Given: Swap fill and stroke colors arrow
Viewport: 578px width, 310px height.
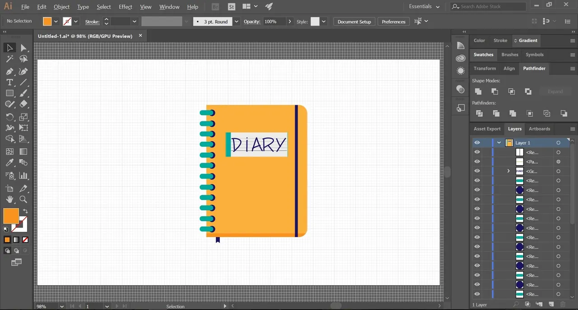Looking at the screenshot, I should [x=25, y=211].
